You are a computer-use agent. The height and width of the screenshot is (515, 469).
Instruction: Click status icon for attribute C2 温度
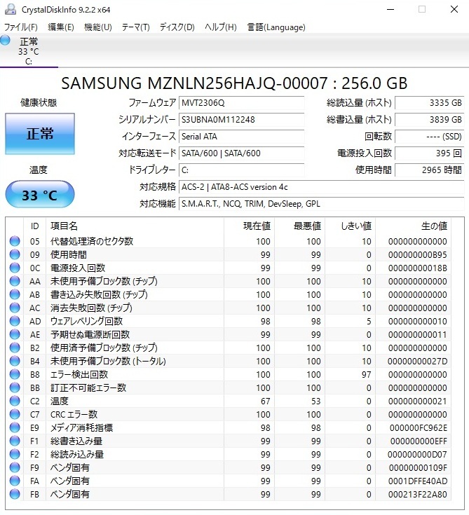pyautogui.click(x=15, y=401)
